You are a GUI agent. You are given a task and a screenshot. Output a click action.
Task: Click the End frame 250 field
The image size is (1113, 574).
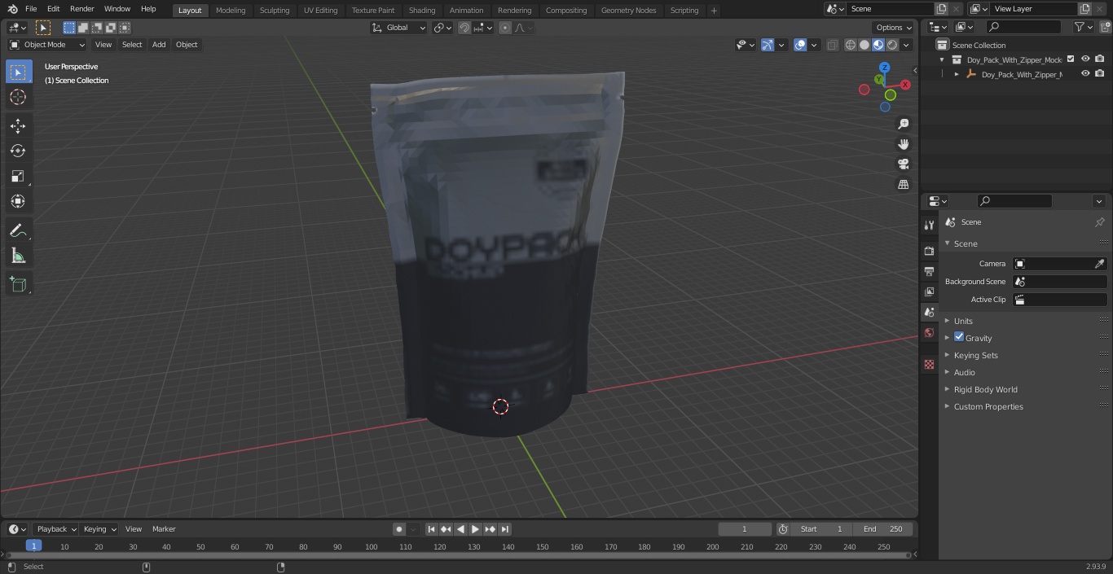[883, 529]
